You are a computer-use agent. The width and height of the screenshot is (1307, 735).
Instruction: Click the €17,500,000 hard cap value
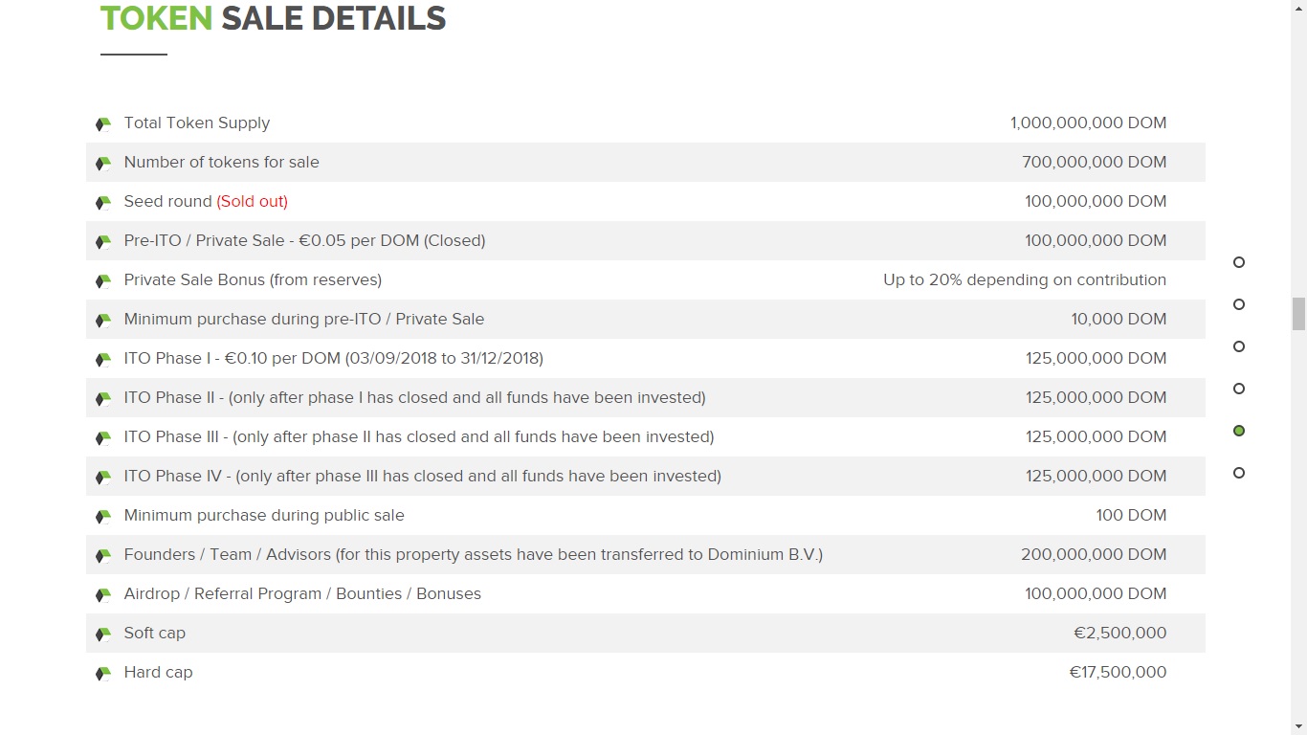tap(1118, 672)
